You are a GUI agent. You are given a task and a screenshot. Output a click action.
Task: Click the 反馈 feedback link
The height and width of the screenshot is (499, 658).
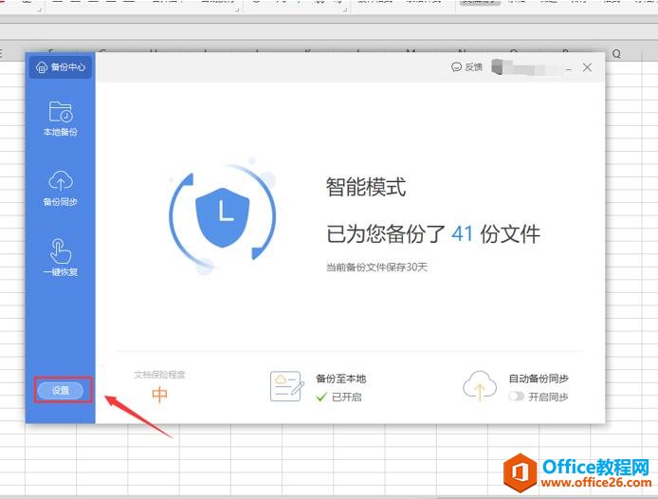(466, 67)
